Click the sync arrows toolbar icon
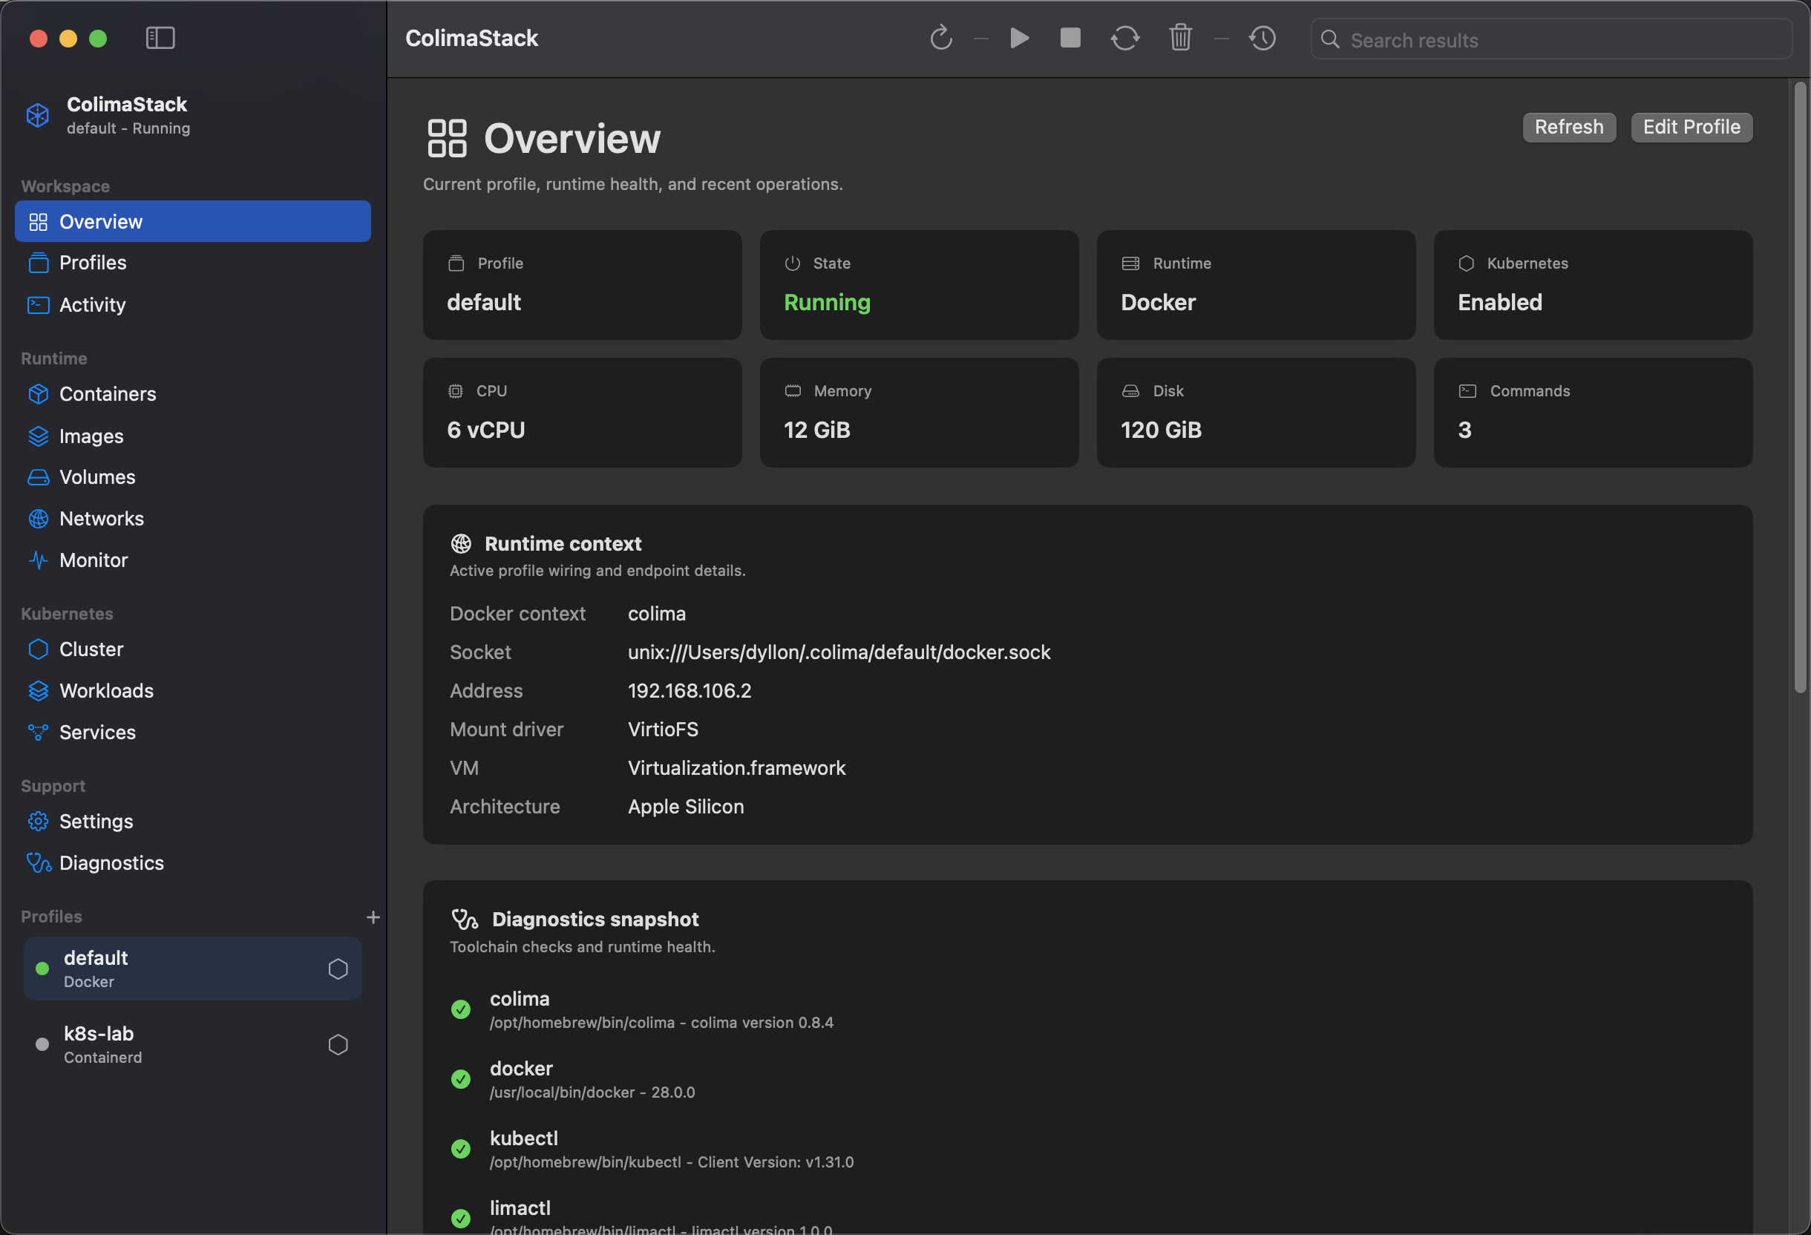This screenshot has width=1811, height=1235. (x=1124, y=38)
